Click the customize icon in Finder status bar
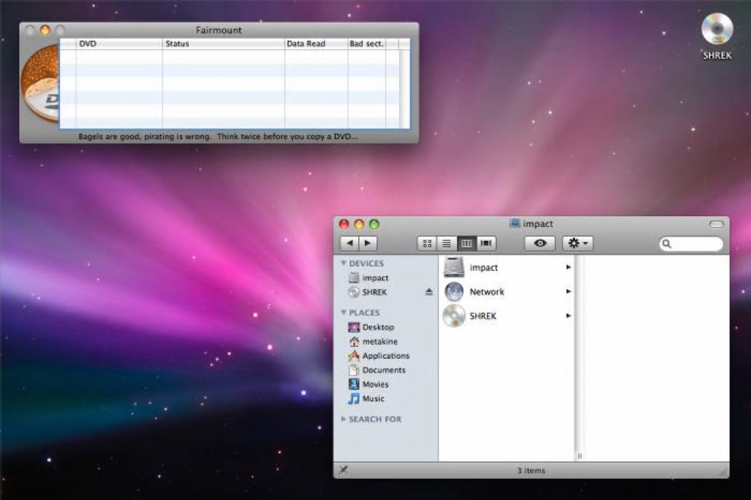Viewport: 751px width, 500px height. coord(343,470)
